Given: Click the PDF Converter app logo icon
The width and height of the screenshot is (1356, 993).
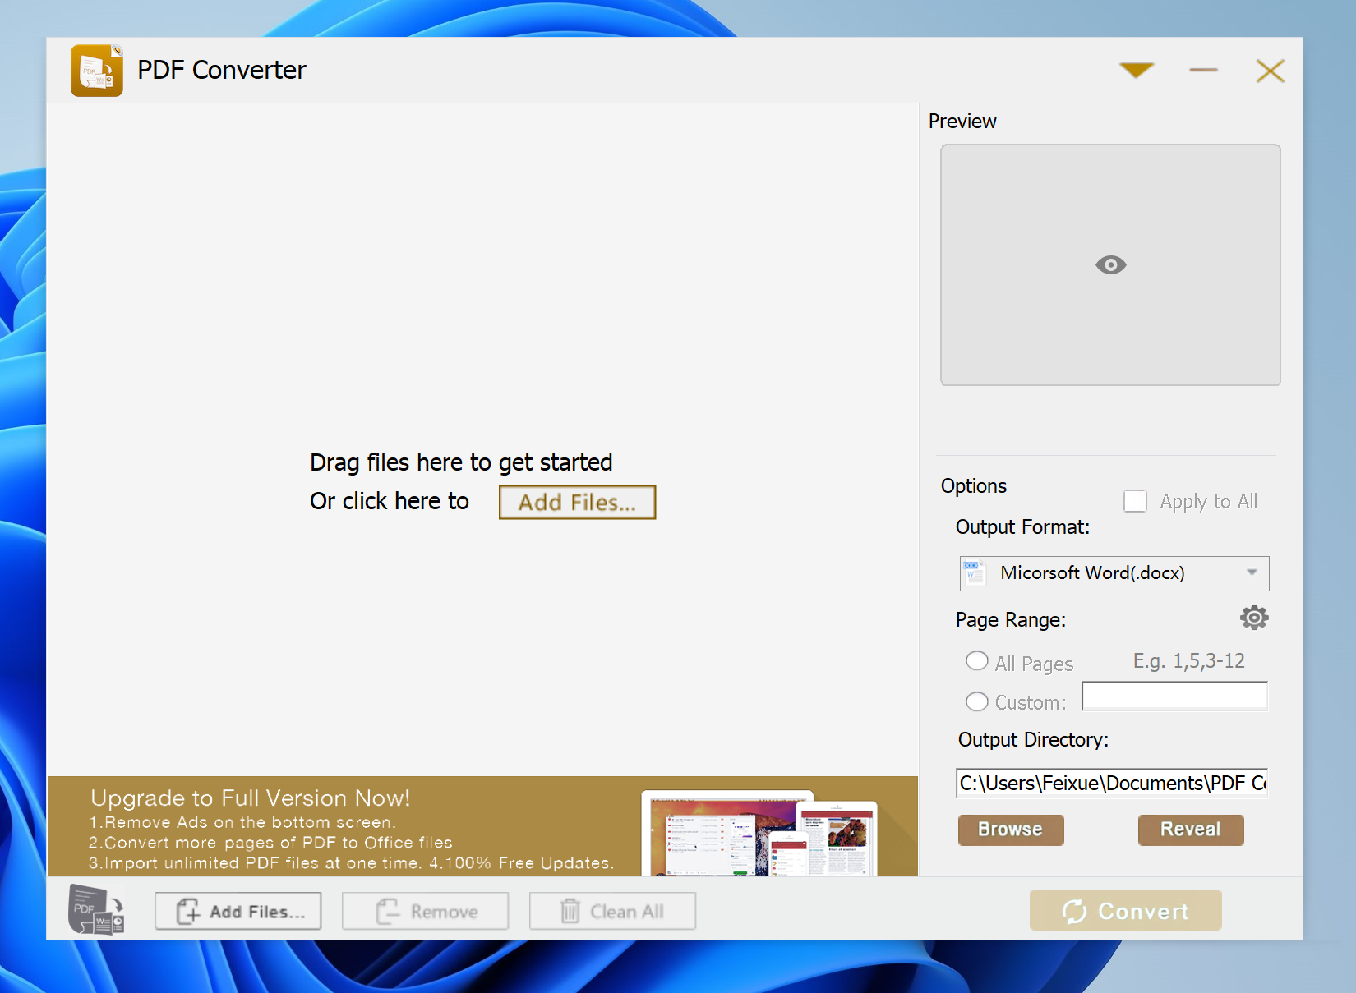Looking at the screenshot, I should coord(97,71).
